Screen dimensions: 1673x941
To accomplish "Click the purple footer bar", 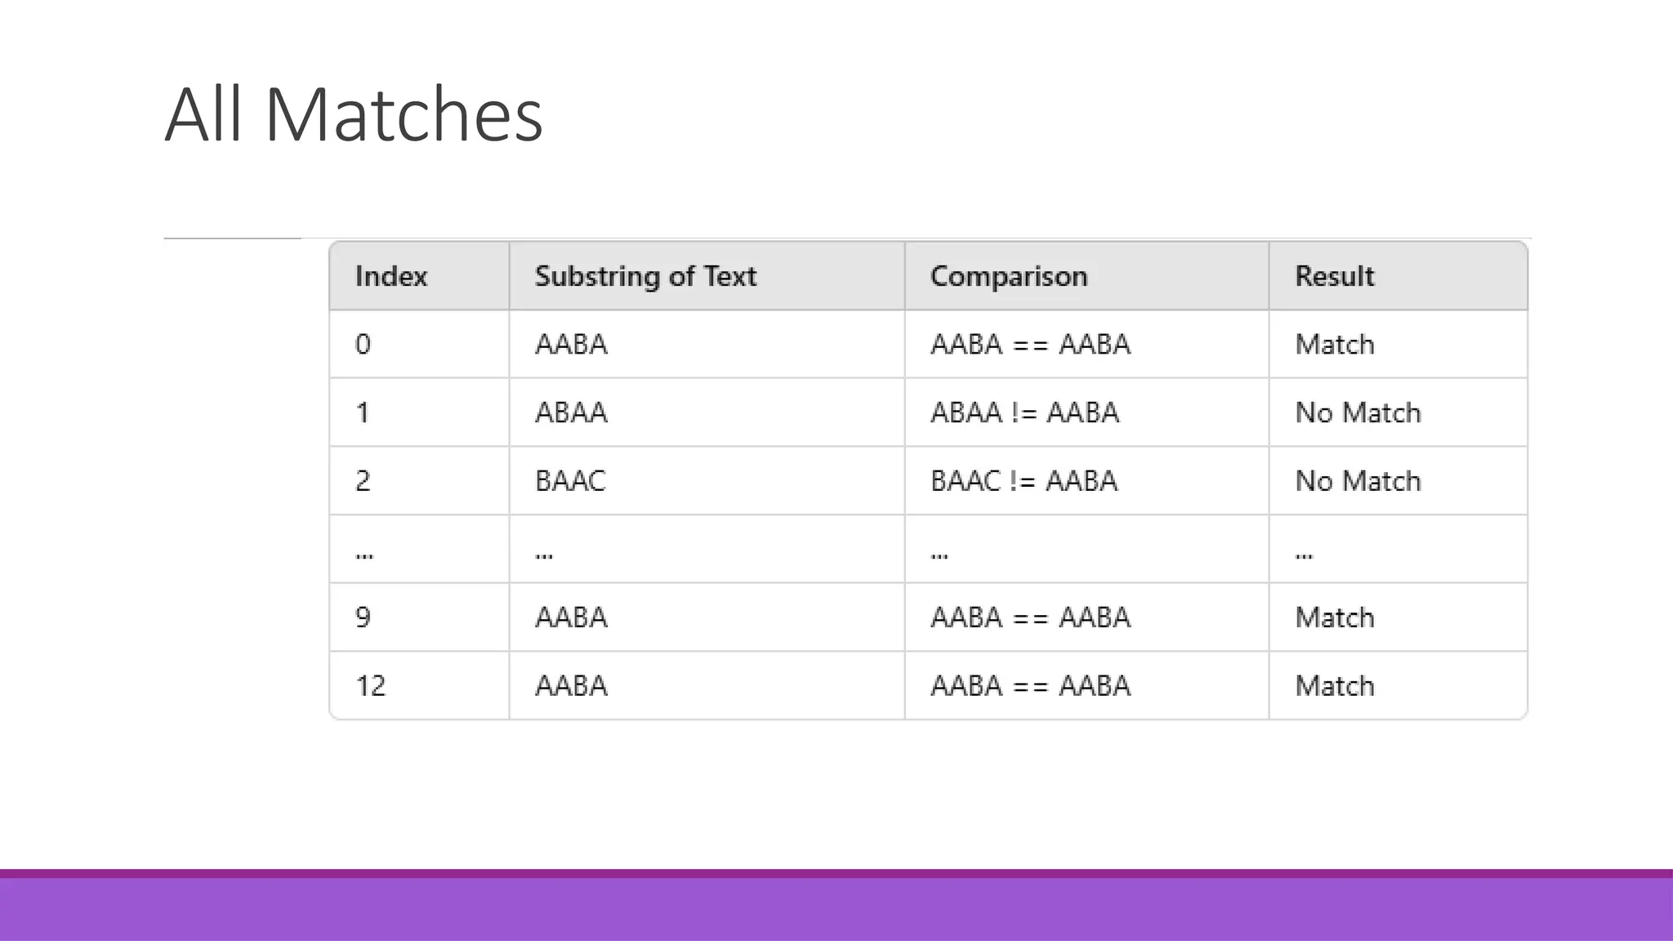I will [x=836, y=907].
